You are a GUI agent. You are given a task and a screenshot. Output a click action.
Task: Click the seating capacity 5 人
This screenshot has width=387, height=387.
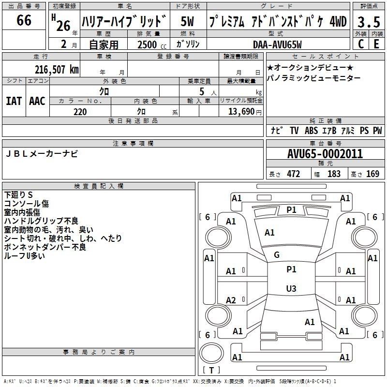point(208,92)
